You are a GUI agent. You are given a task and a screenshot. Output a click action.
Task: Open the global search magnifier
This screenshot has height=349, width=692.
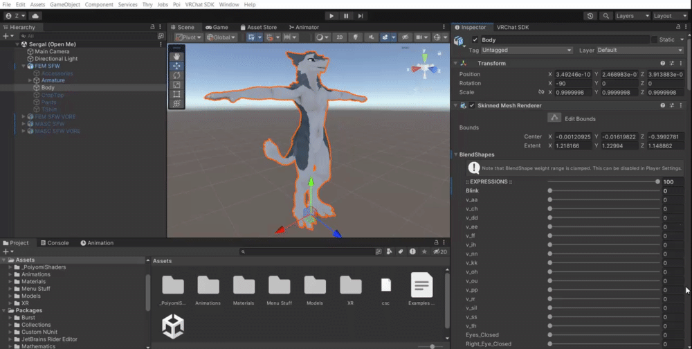click(x=606, y=16)
